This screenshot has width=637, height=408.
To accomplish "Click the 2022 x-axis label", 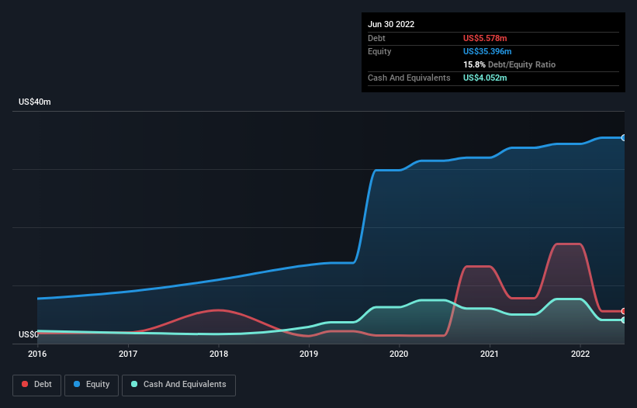I will coord(580,354).
